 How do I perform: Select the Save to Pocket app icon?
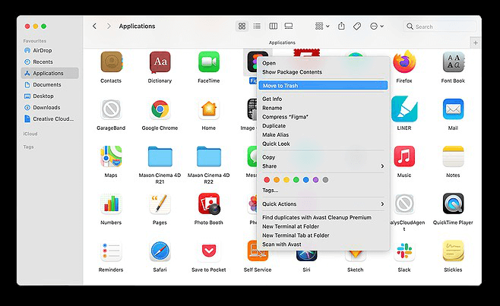coord(208,251)
